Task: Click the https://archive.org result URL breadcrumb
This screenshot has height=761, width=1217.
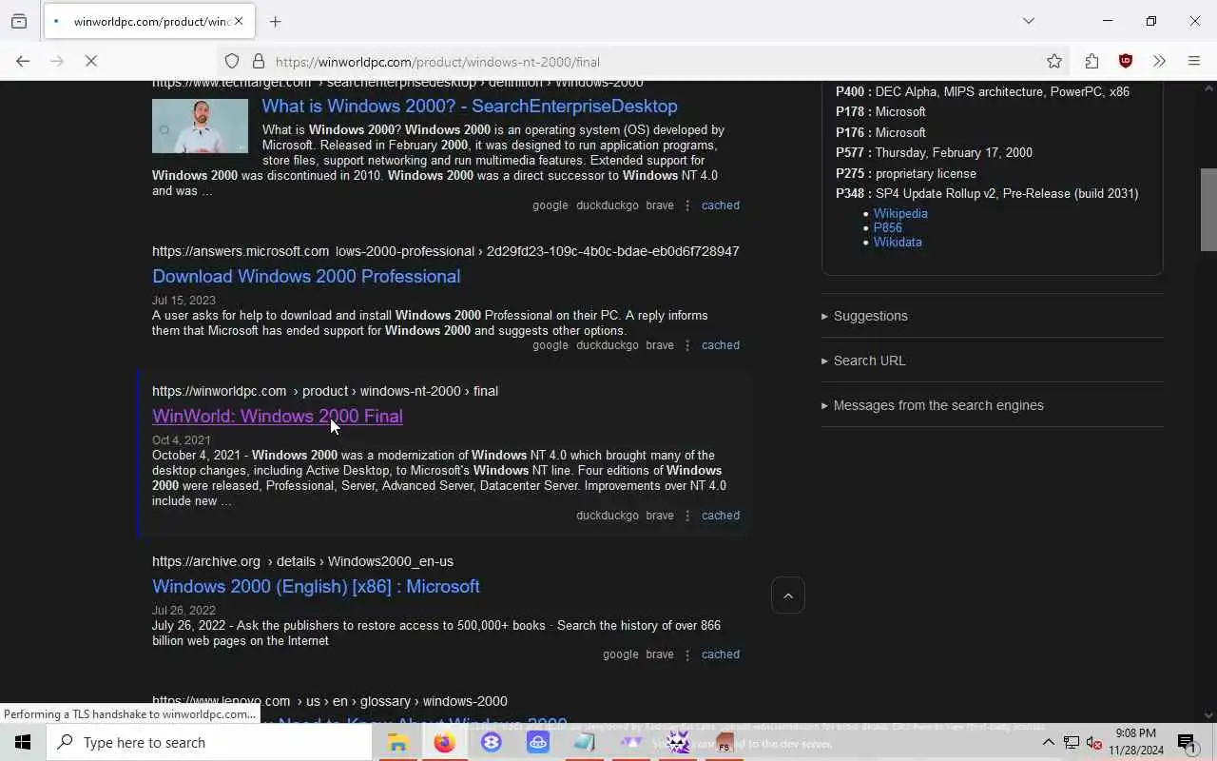Action: [302, 561]
